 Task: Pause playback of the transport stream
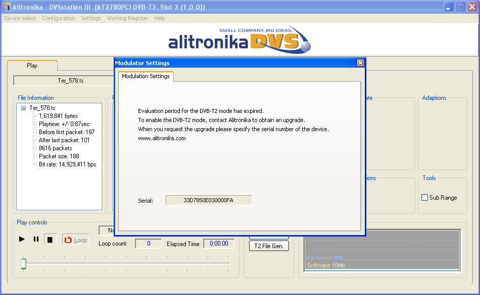[36, 239]
